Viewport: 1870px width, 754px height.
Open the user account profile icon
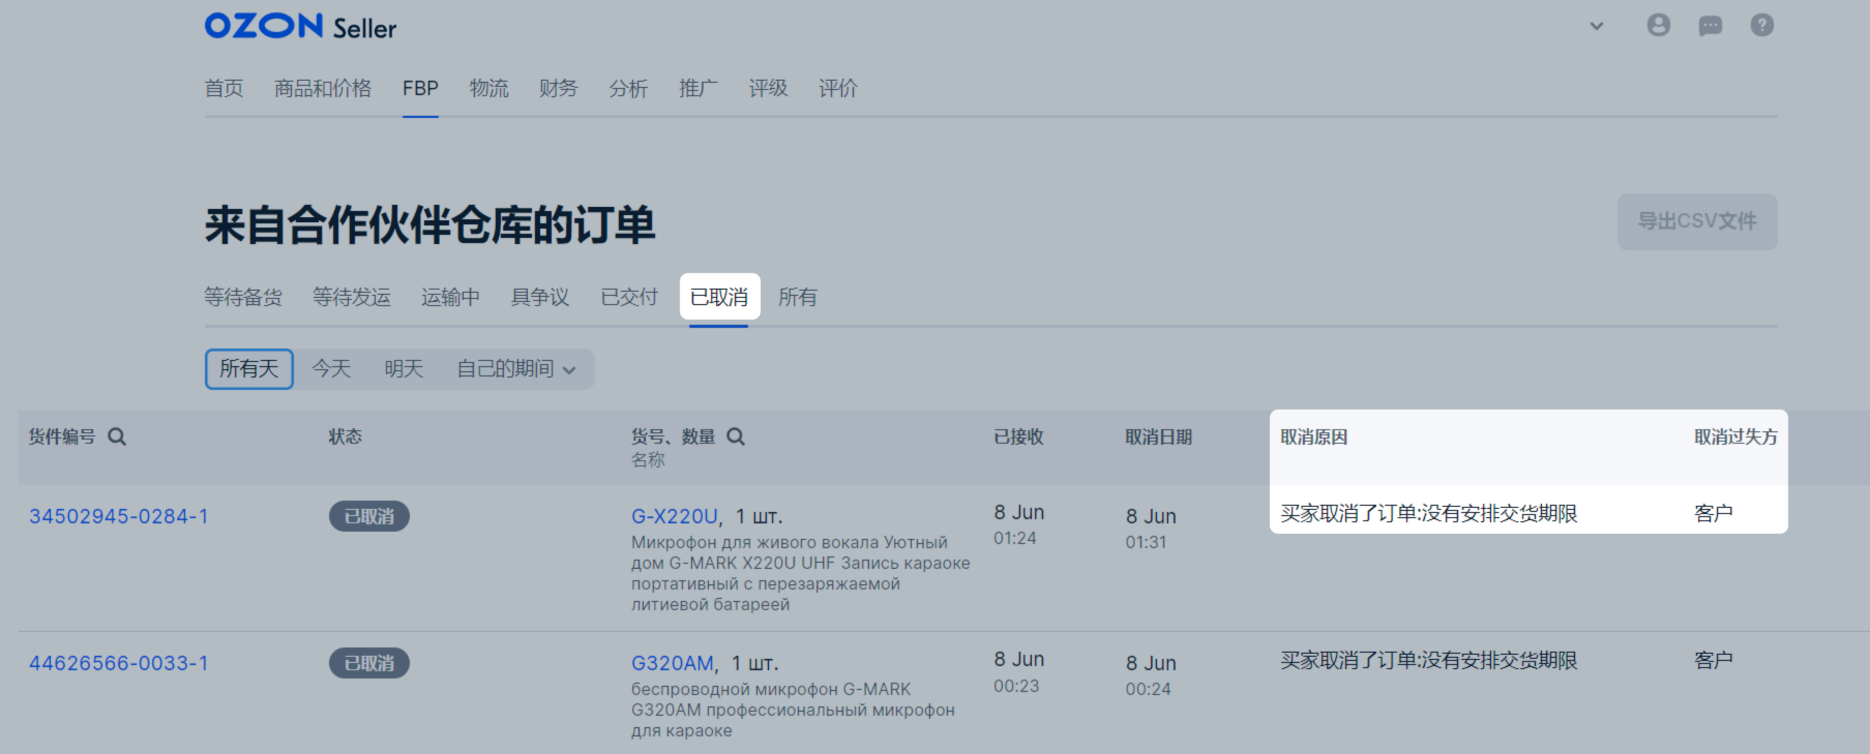(x=1658, y=25)
